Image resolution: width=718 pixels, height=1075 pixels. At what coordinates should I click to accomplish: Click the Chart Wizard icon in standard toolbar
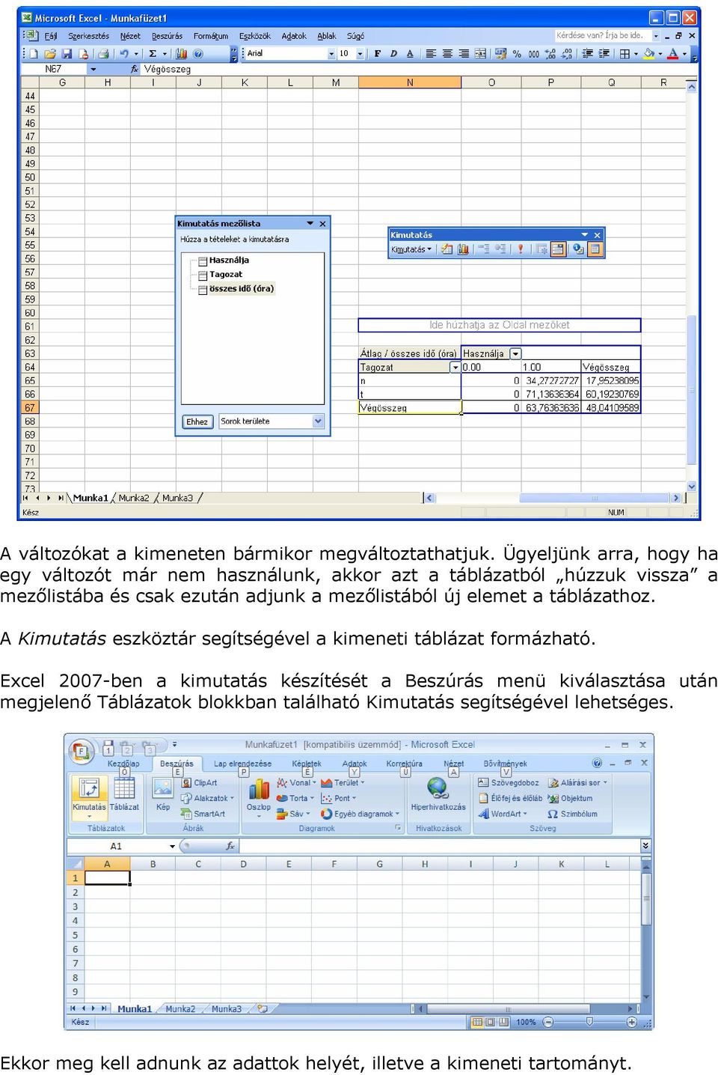(x=182, y=54)
